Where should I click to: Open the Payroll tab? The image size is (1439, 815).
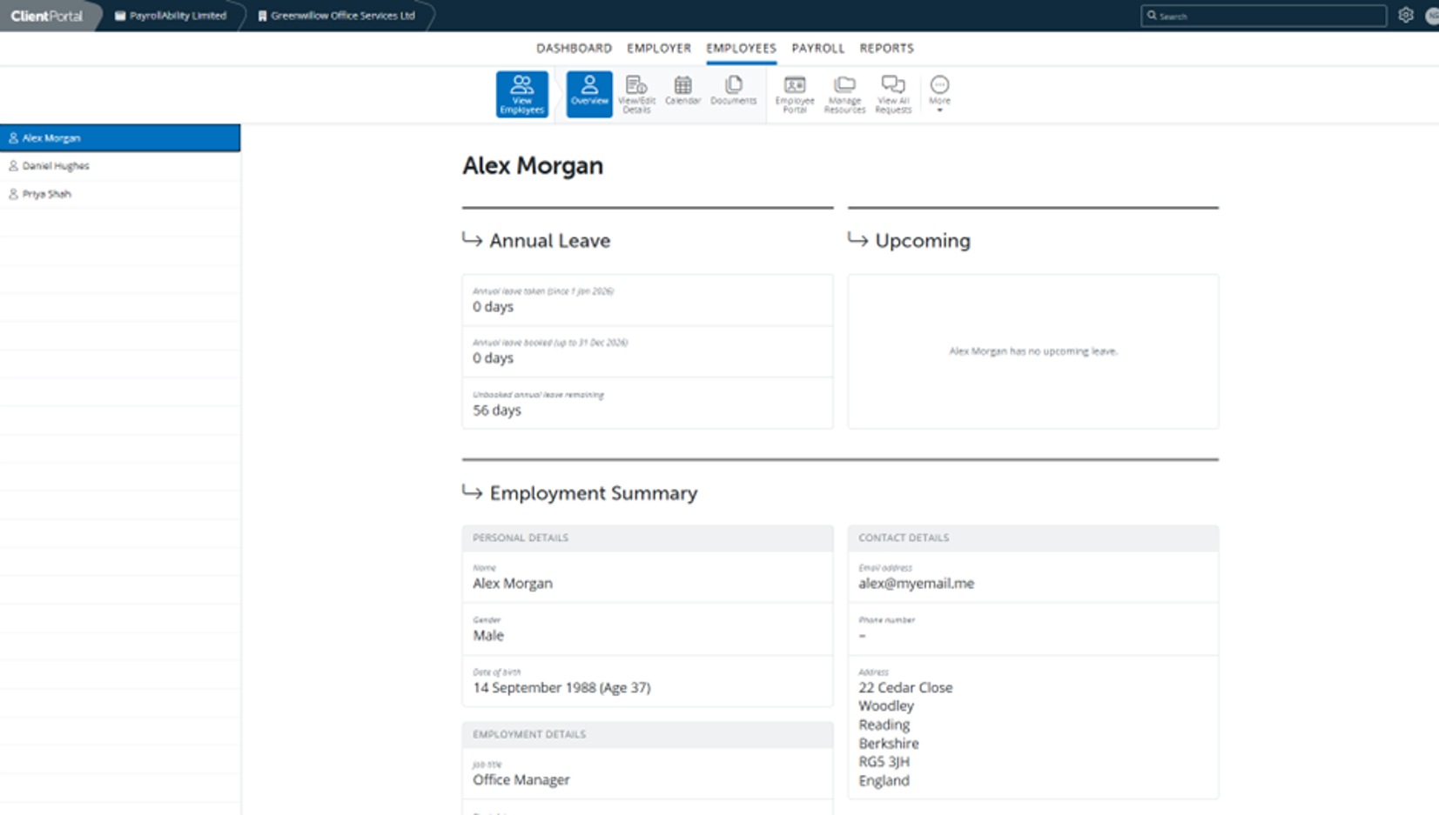pos(817,48)
